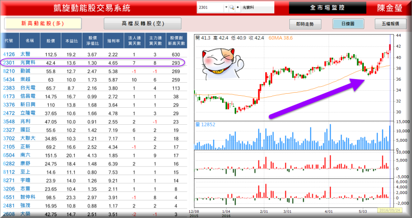This screenshot has width=412, height=218.
Task: Click the small diamond icon next to the magnifier
Action: tap(238, 8)
